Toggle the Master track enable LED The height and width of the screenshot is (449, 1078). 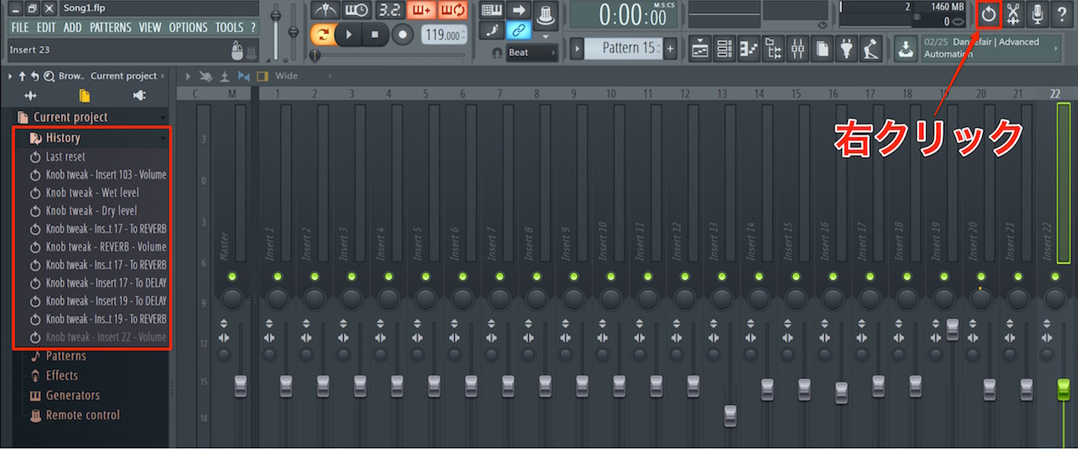point(232,276)
